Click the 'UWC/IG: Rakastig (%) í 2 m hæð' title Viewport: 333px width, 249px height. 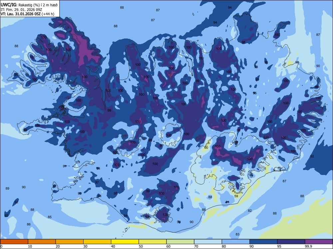pos(29,5)
